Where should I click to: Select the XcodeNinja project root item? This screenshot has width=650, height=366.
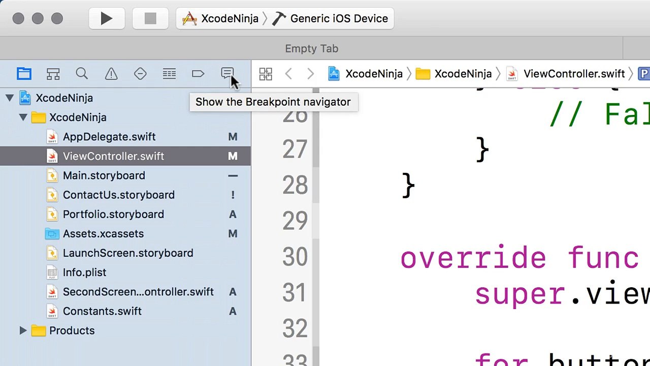coord(64,98)
